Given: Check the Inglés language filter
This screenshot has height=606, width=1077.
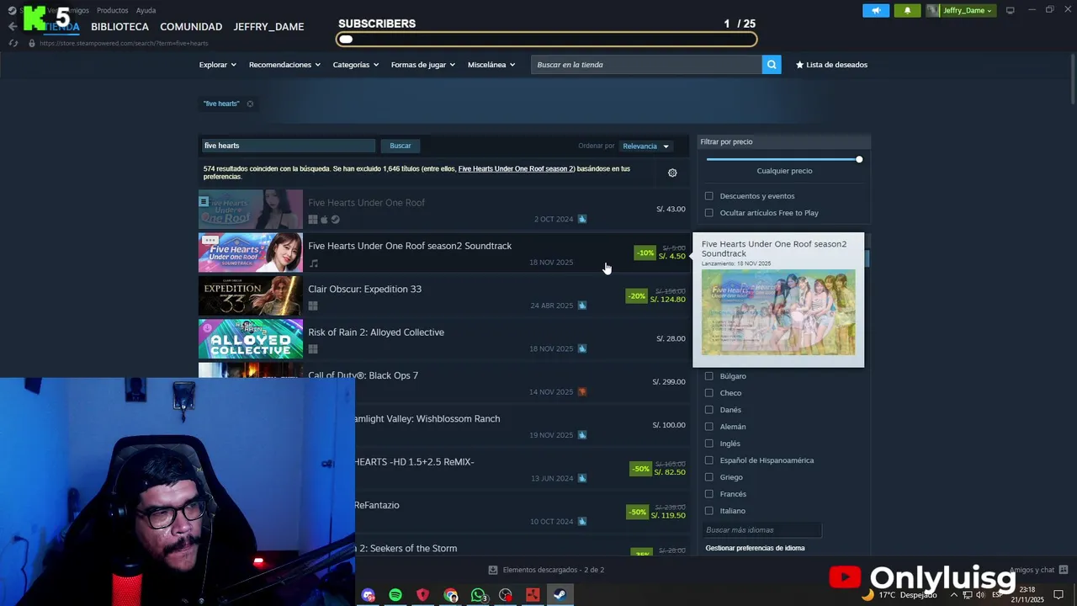Looking at the screenshot, I should tap(708, 444).
